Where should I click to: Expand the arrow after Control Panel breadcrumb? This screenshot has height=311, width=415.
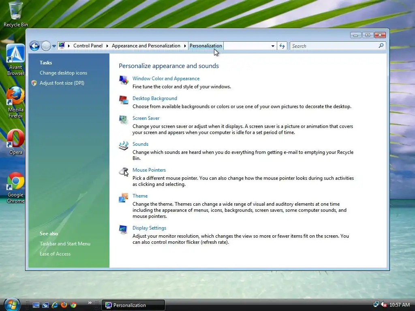pos(107,46)
